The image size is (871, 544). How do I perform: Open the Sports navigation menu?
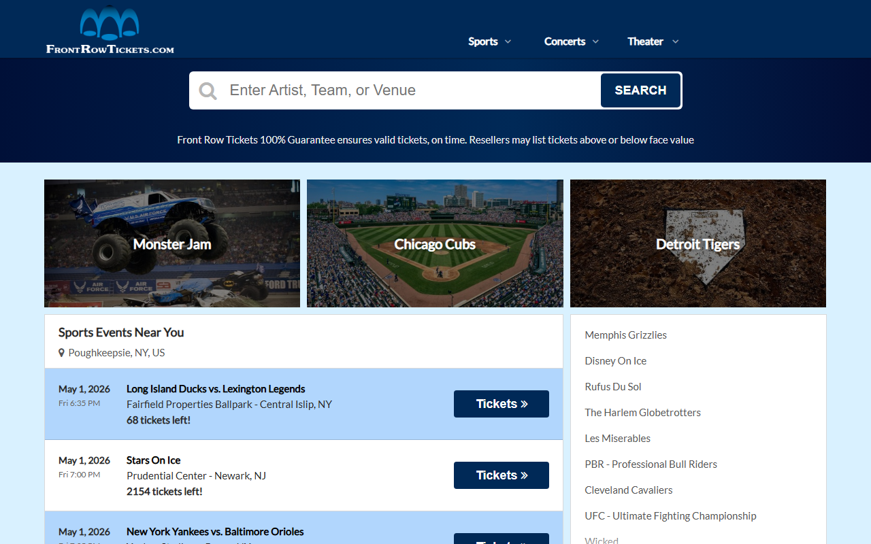click(483, 41)
